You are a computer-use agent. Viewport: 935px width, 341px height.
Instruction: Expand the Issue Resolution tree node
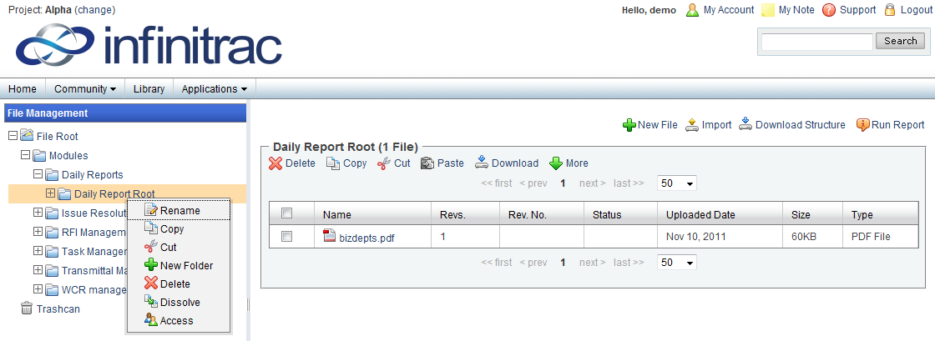[x=38, y=212]
